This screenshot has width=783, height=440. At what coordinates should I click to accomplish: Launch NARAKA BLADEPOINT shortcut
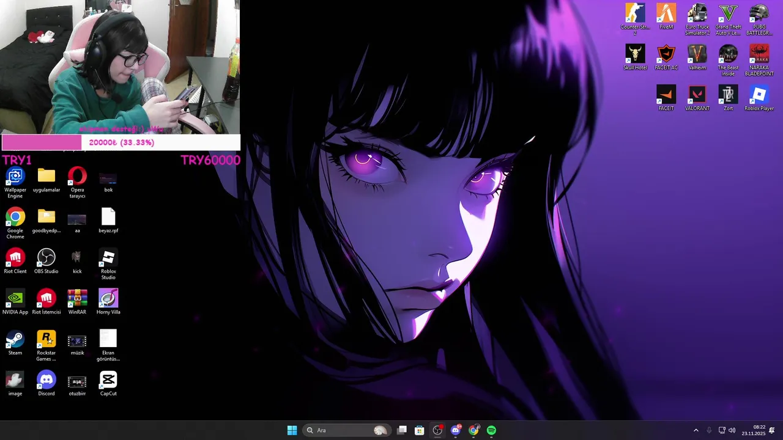click(759, 61)
